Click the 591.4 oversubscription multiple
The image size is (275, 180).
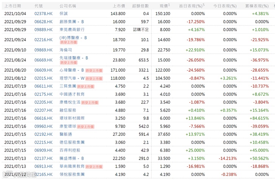tap(144, 134)
